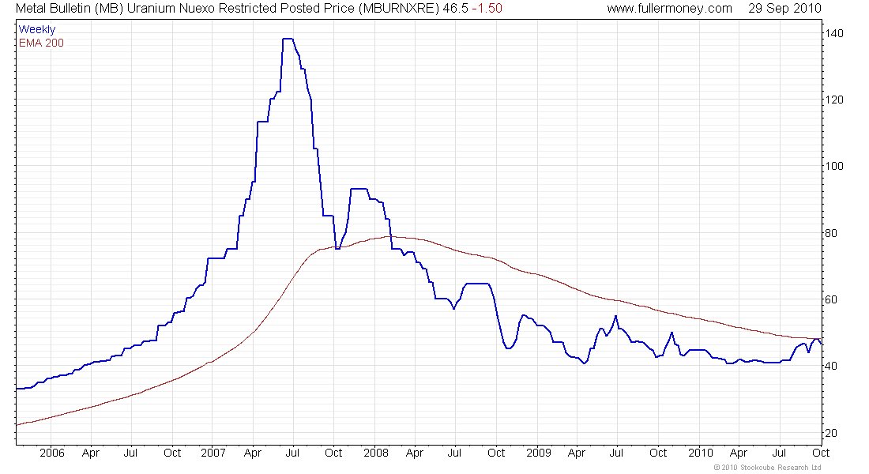
Task: Select the blue Weekly legend label
Action: tap(37, 29)
